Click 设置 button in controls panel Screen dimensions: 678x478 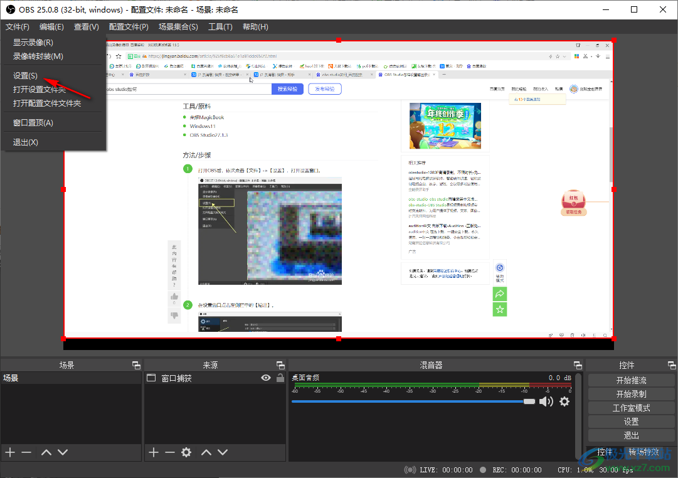tap(631, 422)
